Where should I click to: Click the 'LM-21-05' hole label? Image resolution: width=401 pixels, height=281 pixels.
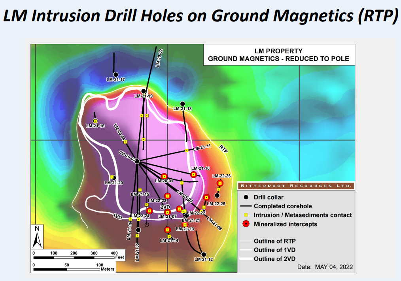pyautogui.click(x=137, y=252)
